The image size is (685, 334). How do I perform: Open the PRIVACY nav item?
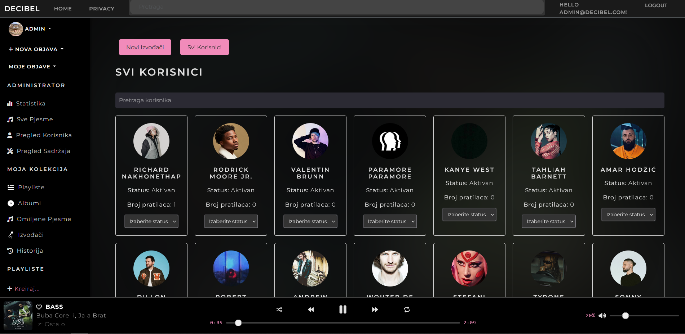click(x=102, y=9)
